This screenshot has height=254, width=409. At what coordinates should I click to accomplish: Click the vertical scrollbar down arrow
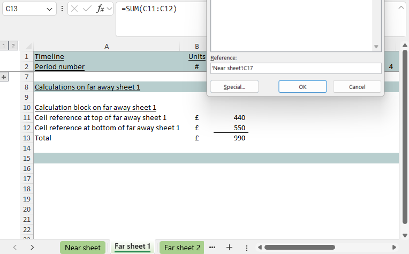coord(403,235)
